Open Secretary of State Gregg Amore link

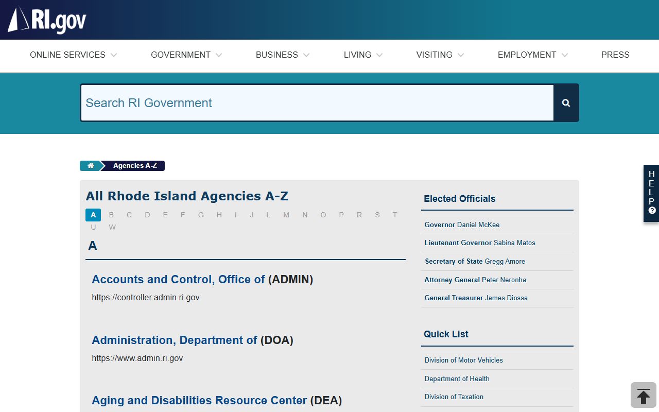475,261
